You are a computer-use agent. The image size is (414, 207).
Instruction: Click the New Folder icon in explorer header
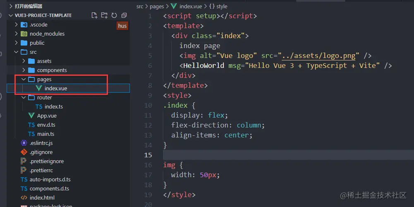[x=104, y=15]
